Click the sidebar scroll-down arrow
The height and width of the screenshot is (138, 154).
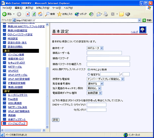click(x=47, y=127)
